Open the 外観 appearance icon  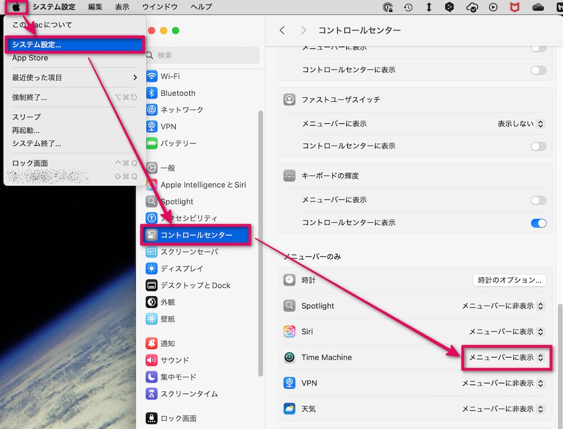(x=152, y=302)
